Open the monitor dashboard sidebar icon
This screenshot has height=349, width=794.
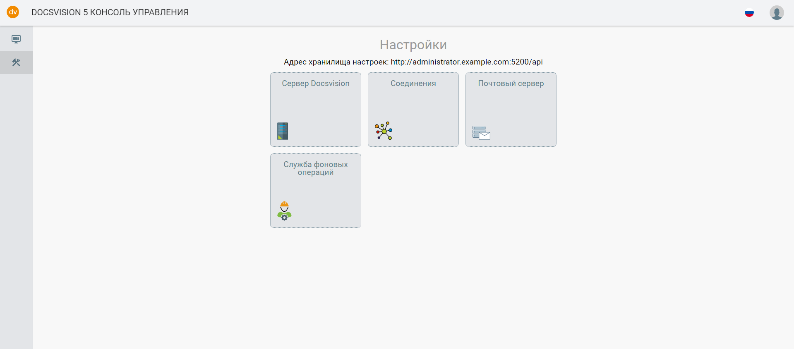pyautogui.click(x=16, y=39)
